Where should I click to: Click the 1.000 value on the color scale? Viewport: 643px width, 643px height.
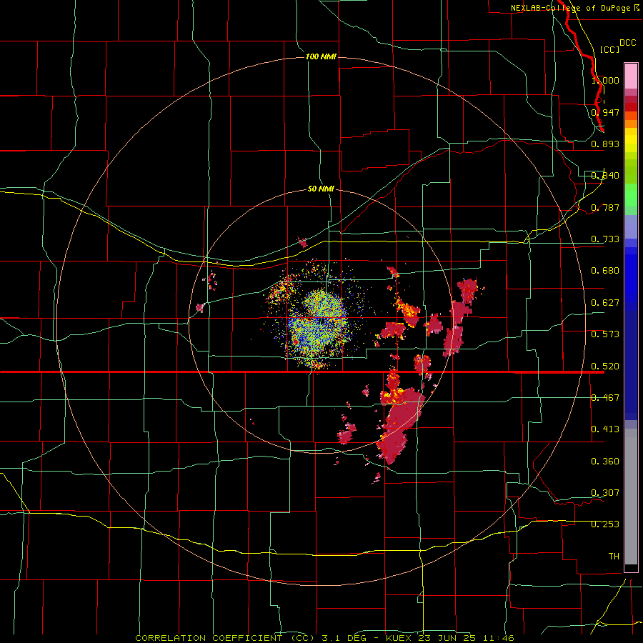pos(605,80)
